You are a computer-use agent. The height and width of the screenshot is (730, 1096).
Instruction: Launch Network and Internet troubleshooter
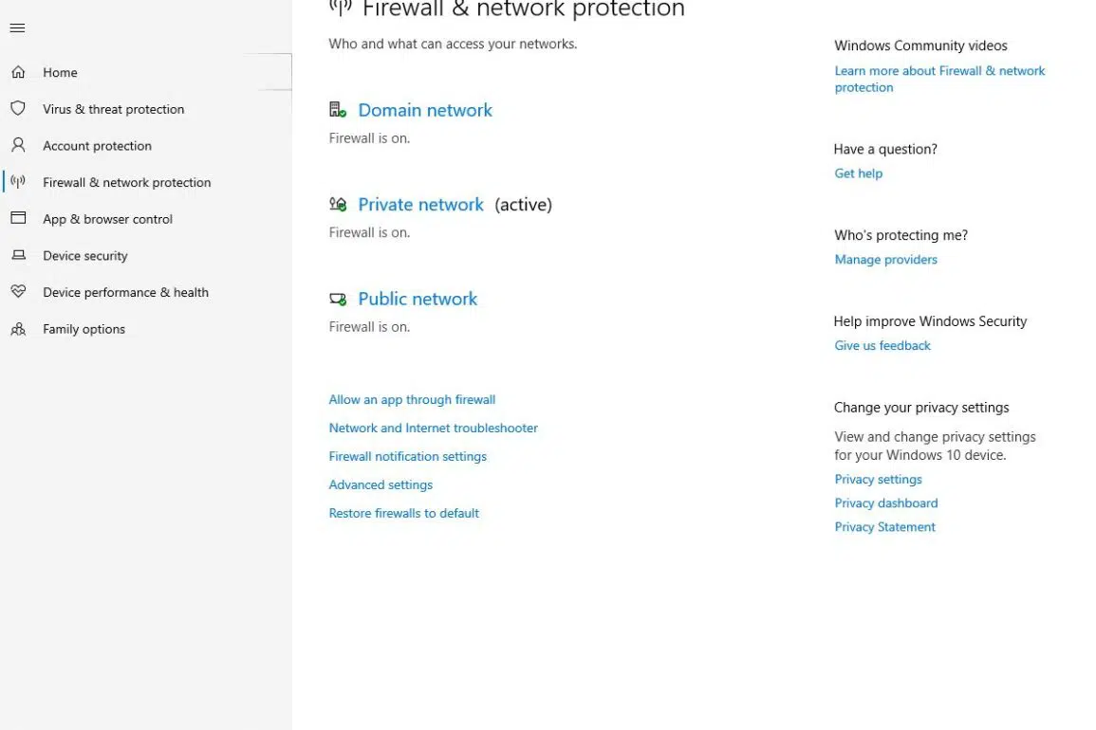coord(434,428)
